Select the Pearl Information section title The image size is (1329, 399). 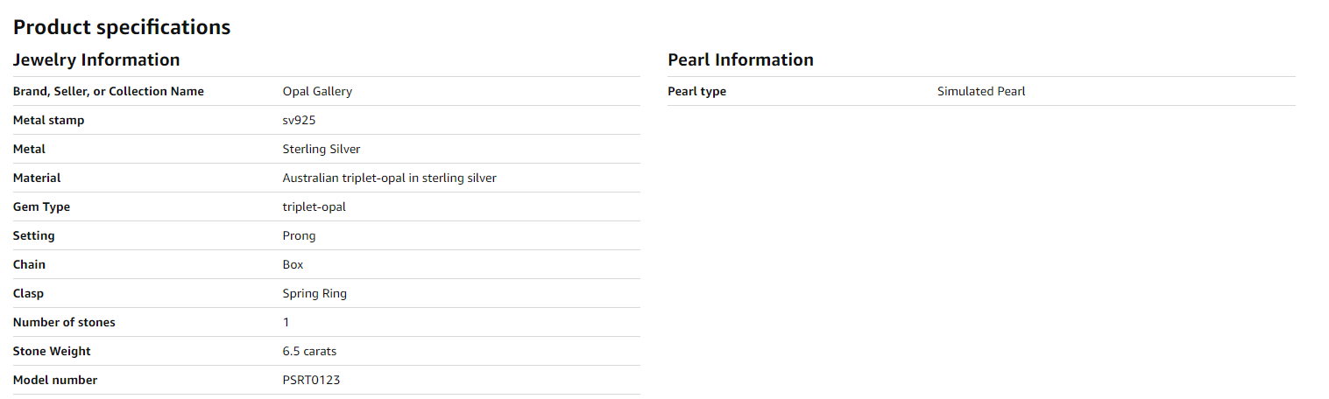coord(740,59)
